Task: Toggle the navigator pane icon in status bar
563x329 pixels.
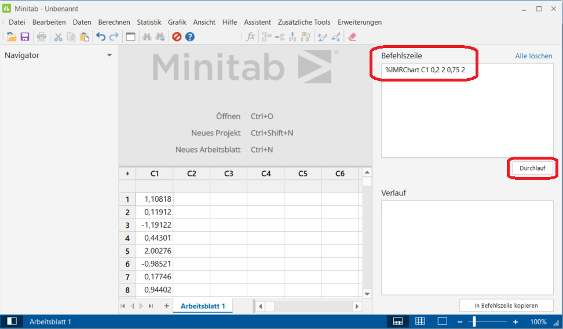Action: (x=12, y=321)
